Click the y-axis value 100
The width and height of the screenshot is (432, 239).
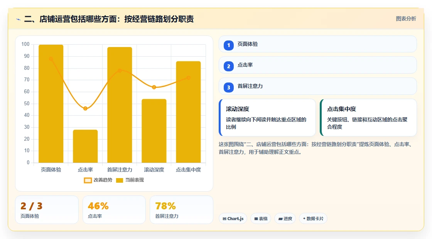(25, 44)
